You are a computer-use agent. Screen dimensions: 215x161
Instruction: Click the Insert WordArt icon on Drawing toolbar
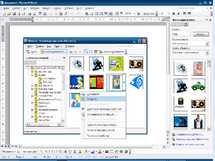point(65,151)
